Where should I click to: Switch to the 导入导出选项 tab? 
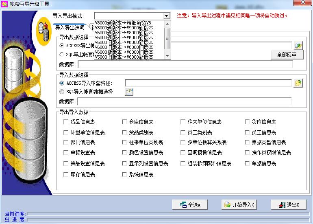click(70, 28)
